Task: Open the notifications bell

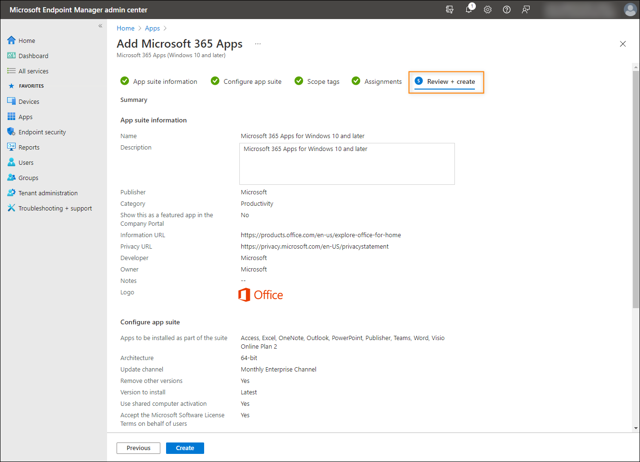Action: 469,9
